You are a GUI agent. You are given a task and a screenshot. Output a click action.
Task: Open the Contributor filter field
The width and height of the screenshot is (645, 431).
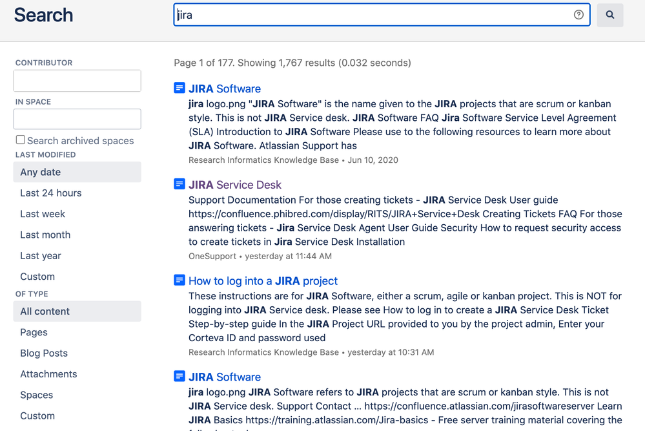[77, 81]
